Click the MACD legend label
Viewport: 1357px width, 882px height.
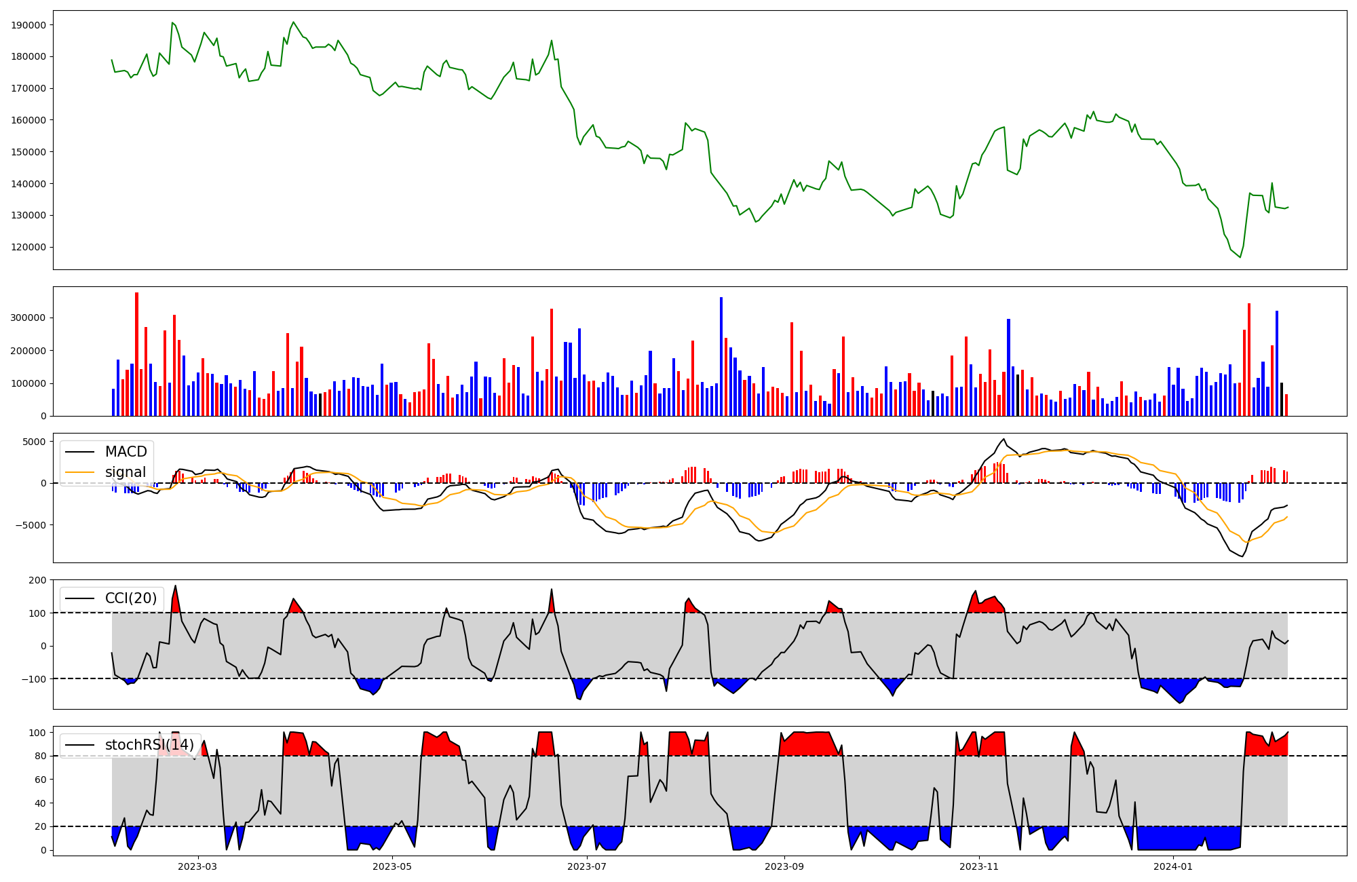(126, 452)
